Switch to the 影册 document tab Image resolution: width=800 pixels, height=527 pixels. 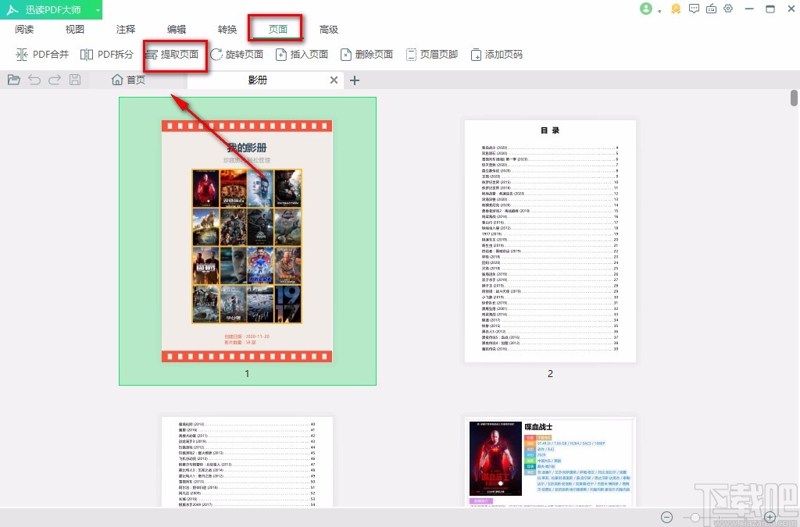258,80
